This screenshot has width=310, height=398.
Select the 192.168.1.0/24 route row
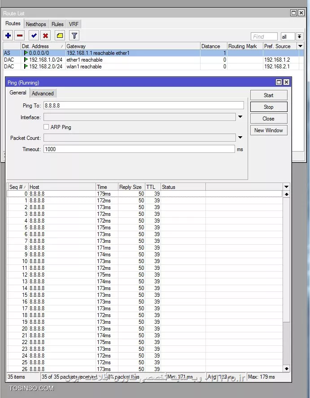coord(153,60)
